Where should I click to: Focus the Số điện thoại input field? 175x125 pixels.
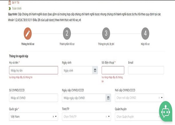click(113, 70)
